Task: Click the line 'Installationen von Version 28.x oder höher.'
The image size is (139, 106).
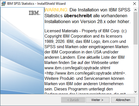Action: pyautogui.click(x=88, y=22)
